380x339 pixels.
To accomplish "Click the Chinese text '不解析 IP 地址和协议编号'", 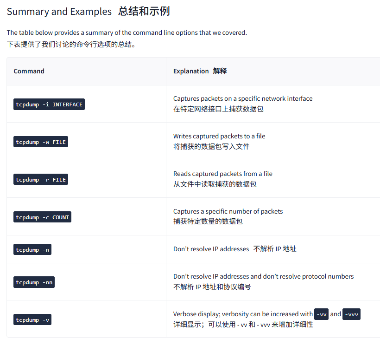I will tap(212, 287).
